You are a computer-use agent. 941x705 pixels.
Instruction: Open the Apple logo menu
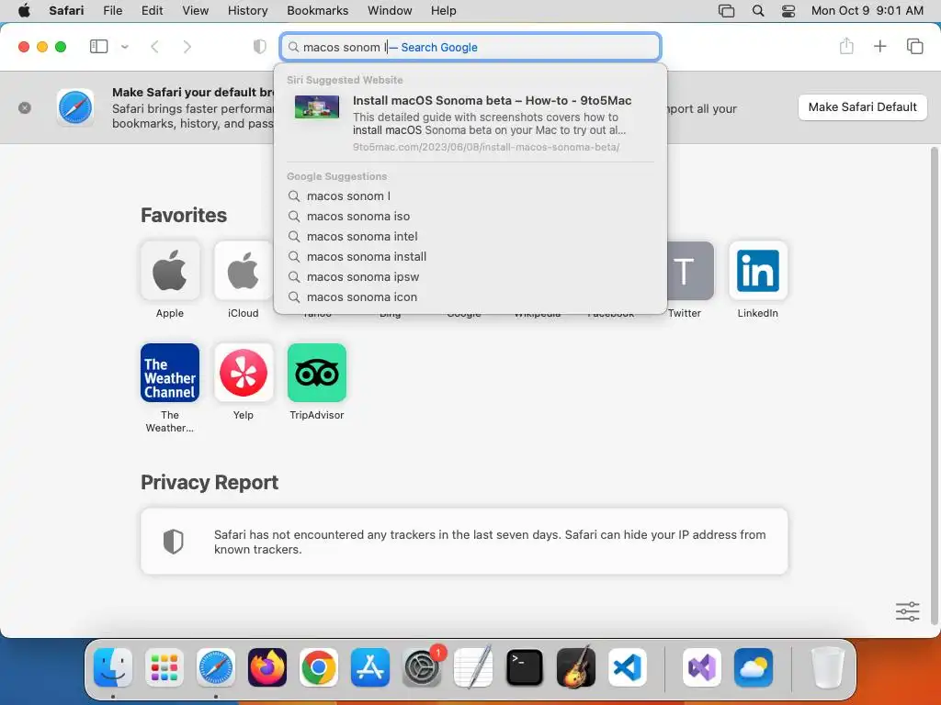pyautogui.click(x=24, y=11)
